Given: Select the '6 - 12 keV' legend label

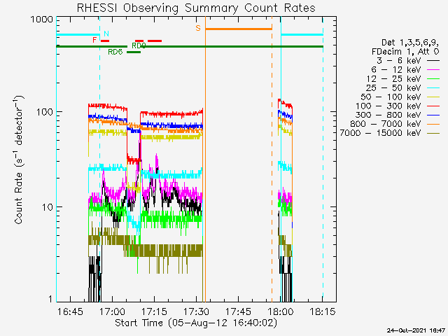Looking at the screenshot, I should [396, 70].
